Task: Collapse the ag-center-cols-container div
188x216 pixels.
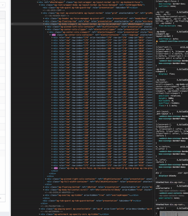Action: 50,35
